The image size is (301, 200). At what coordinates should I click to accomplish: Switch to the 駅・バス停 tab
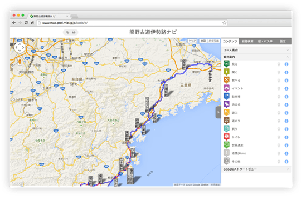tap(265, 41)
